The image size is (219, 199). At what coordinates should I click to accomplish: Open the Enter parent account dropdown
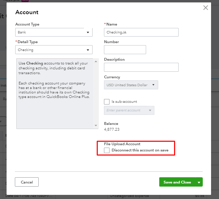tap(129, 110)
